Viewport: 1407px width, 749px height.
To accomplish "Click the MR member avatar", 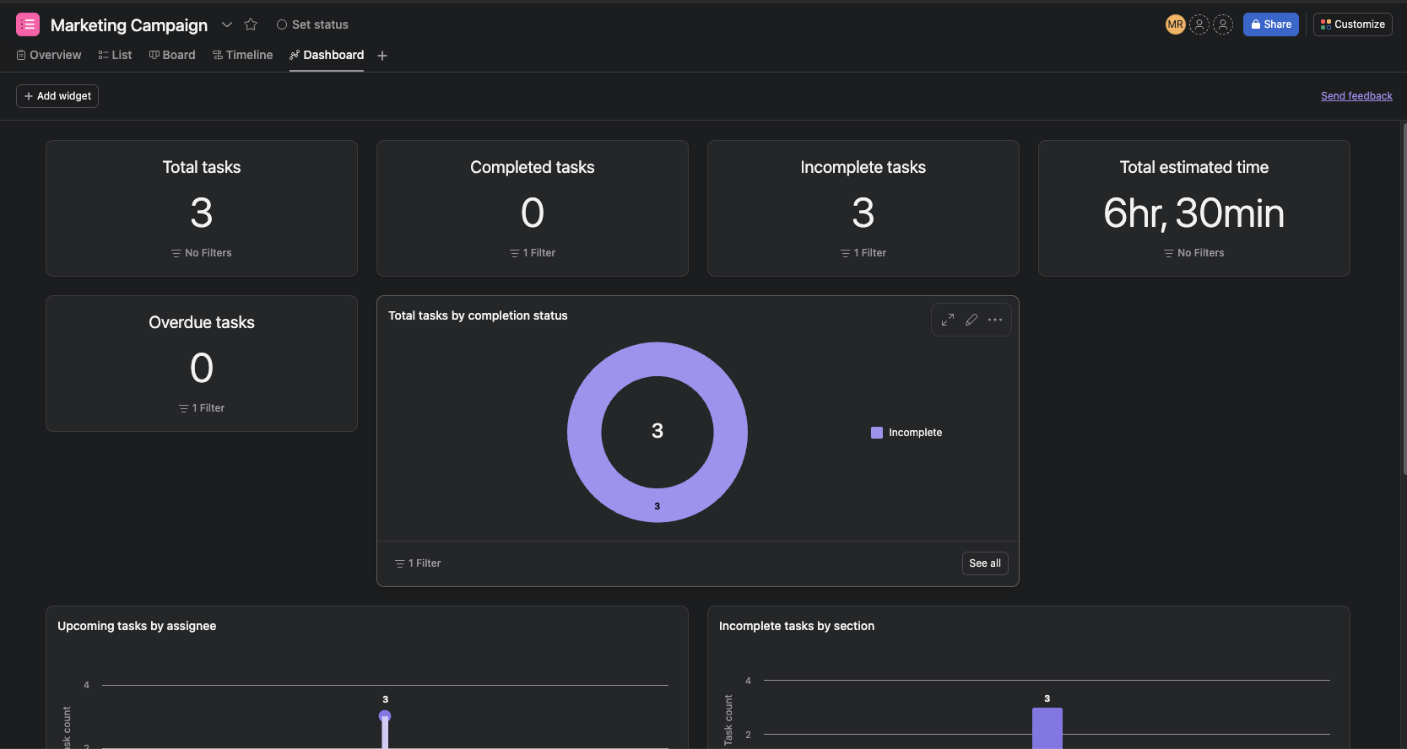I will (x=1175, y=24).
